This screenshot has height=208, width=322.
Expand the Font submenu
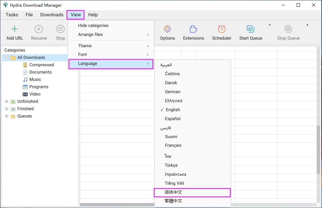coord(111,54)
